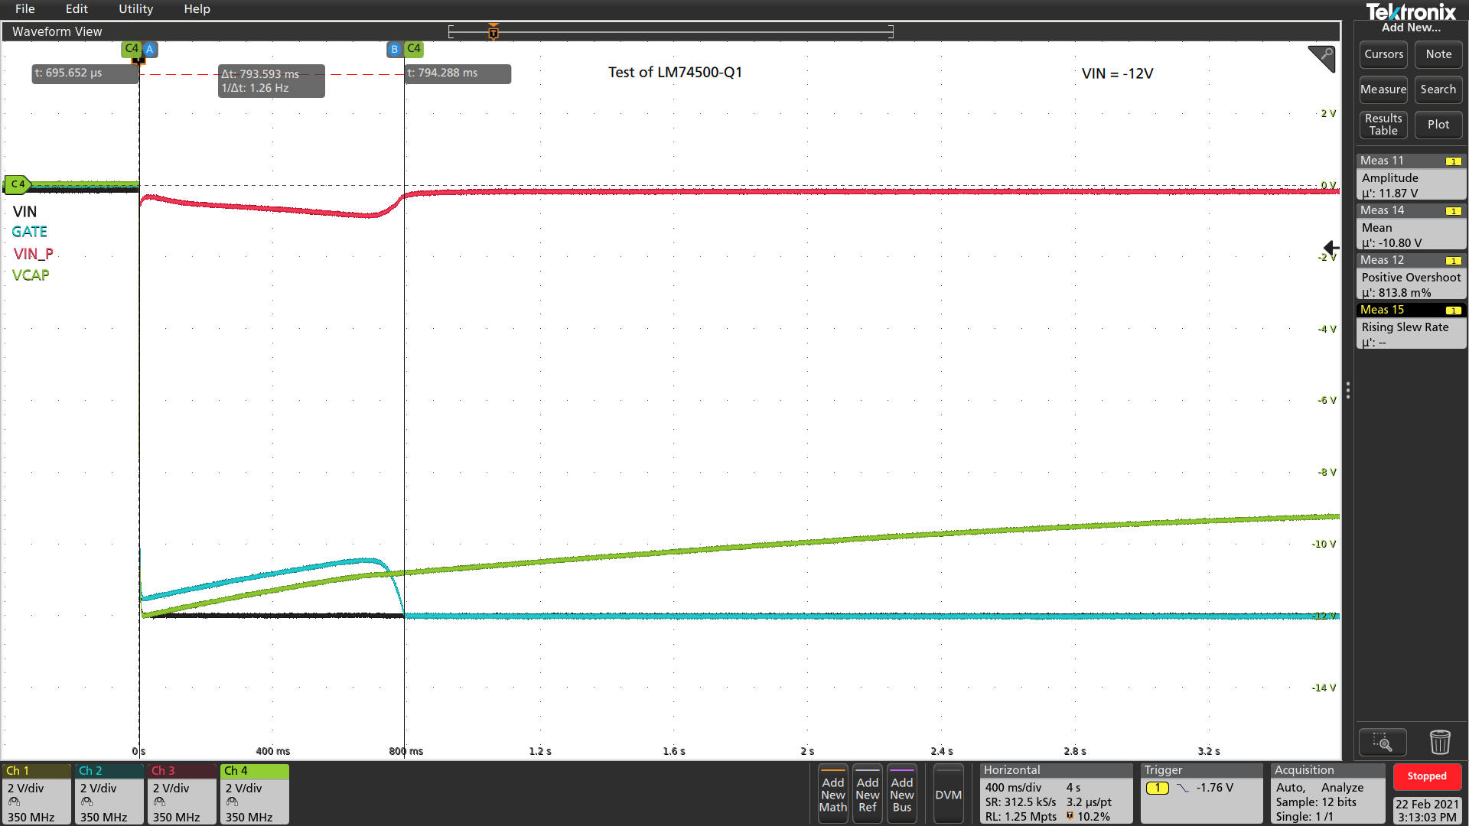Image resolution: width=1469 pixels, height=826 pixels.
Task: Click the trigger level arrow indicator
Action: pyautogui.click(x=1331, y=248)
